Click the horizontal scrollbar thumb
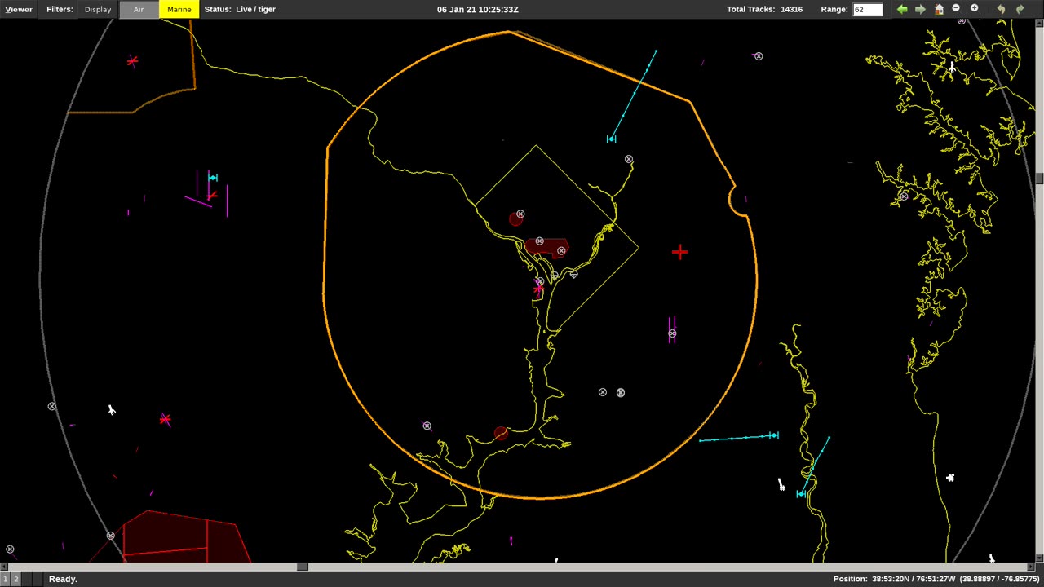This screenshot has width=1044, height=587. pyautogui.click(x=303, y=567)
